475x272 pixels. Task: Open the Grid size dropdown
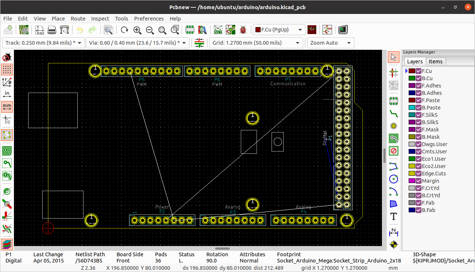pos(256,43)
